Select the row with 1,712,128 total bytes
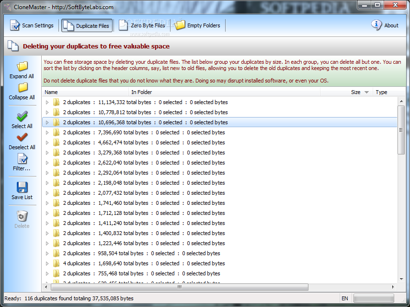410x307 pixels. (220, 213)
